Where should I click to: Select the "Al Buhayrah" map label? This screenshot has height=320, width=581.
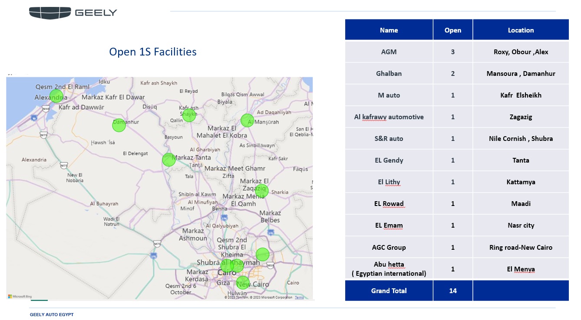[x=104, y=203]
